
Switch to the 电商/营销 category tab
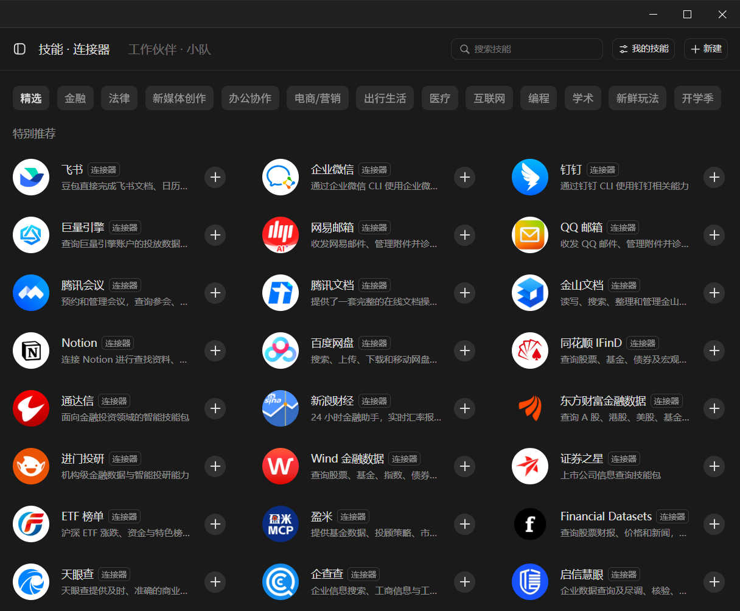click(318, 98)
